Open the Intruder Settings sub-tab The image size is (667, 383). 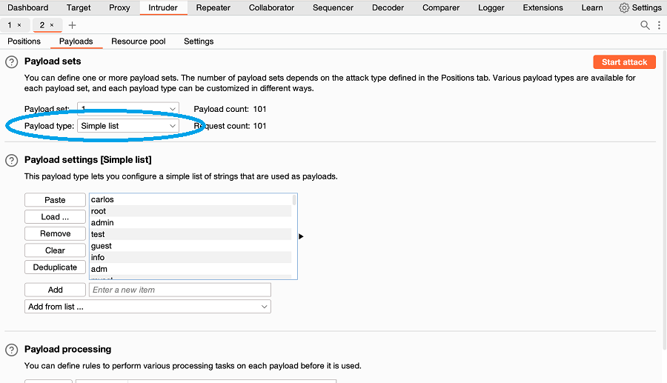pos(199,41)
